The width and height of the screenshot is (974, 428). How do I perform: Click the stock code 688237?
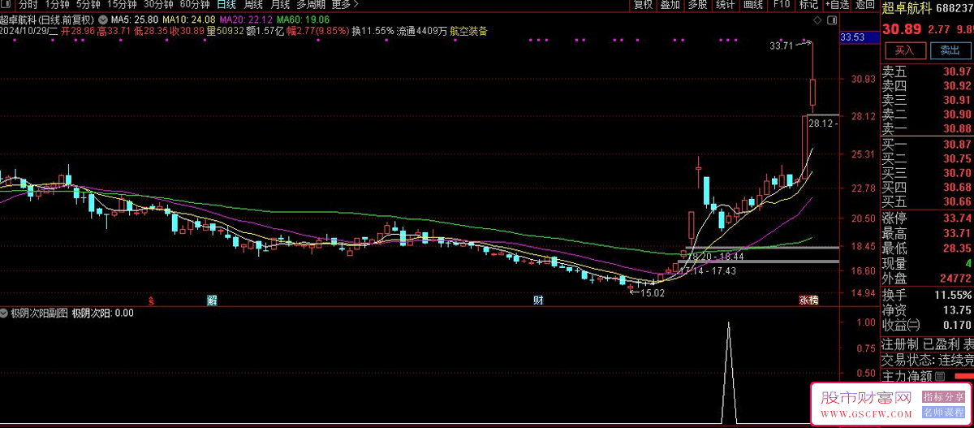click(x=956, y=7)
